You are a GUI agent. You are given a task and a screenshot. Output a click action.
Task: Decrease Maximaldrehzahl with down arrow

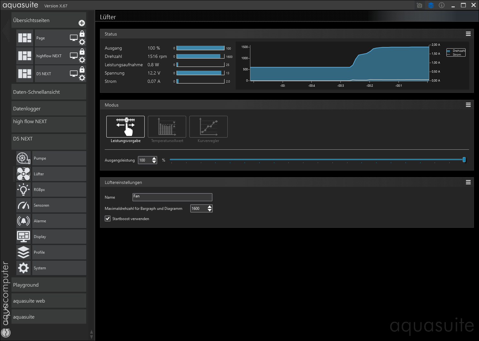tap(209, 210)
